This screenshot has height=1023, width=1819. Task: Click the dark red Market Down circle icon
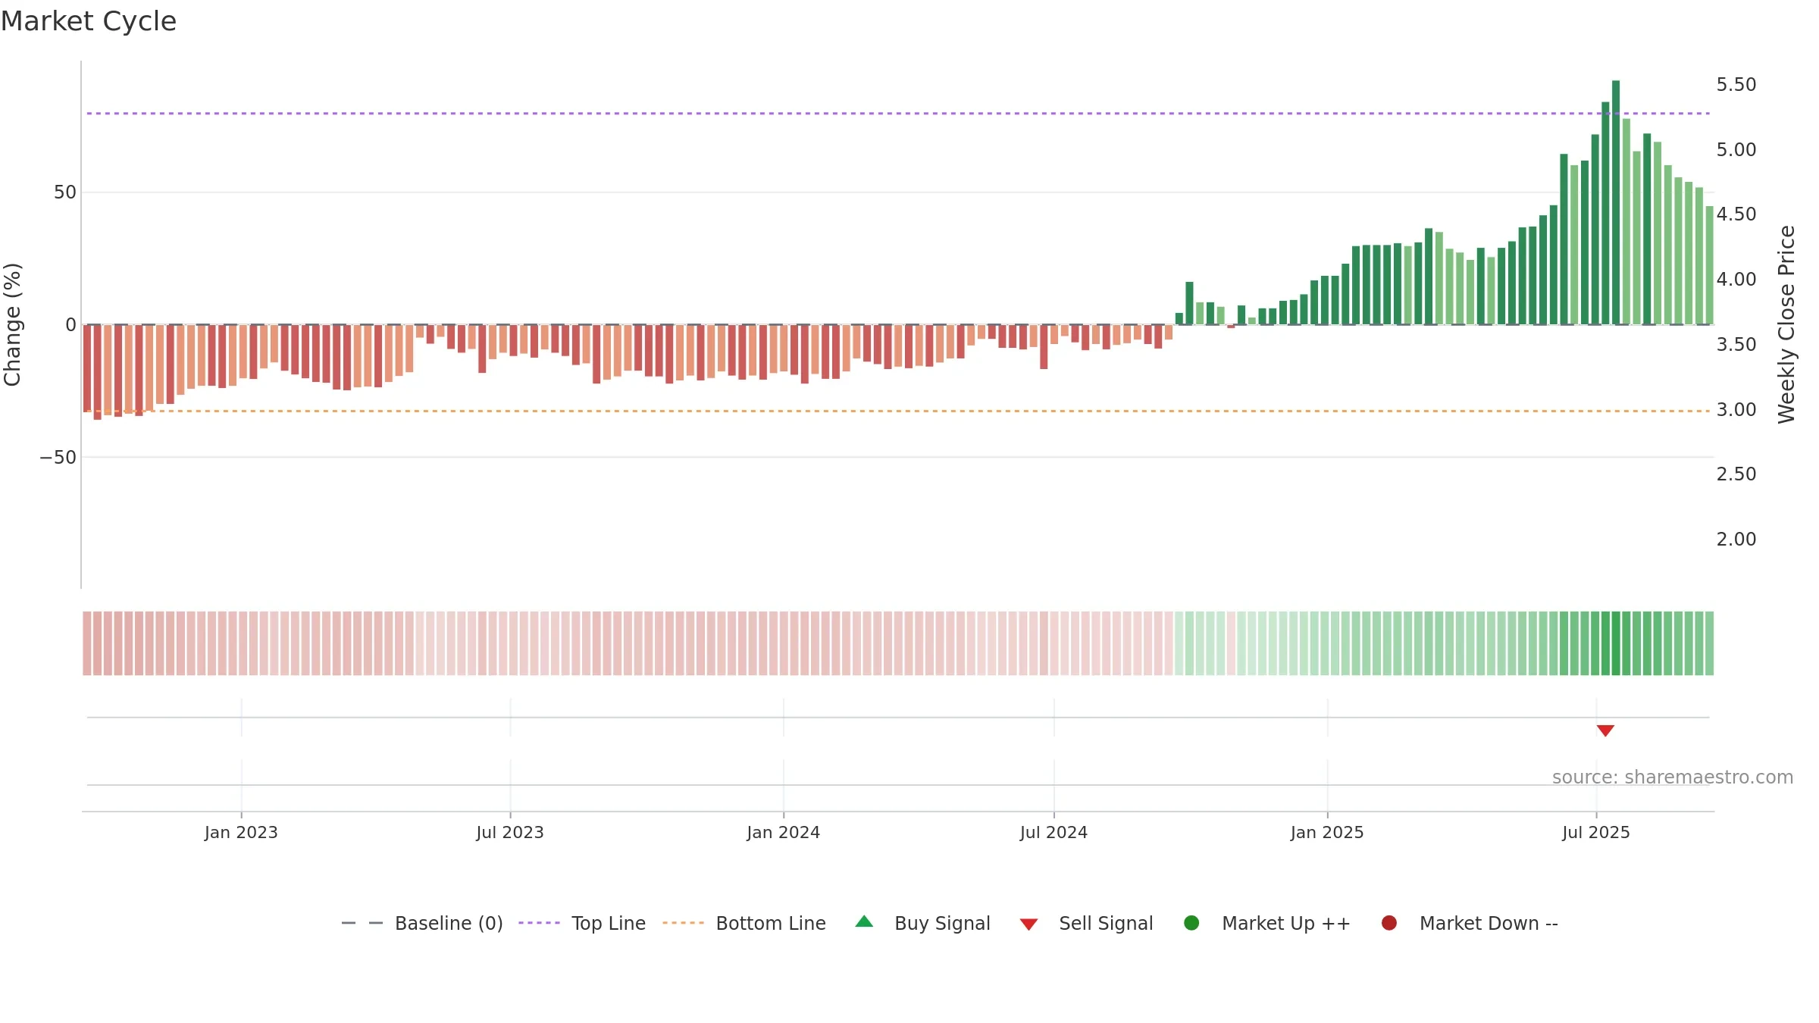(1389, 923)
